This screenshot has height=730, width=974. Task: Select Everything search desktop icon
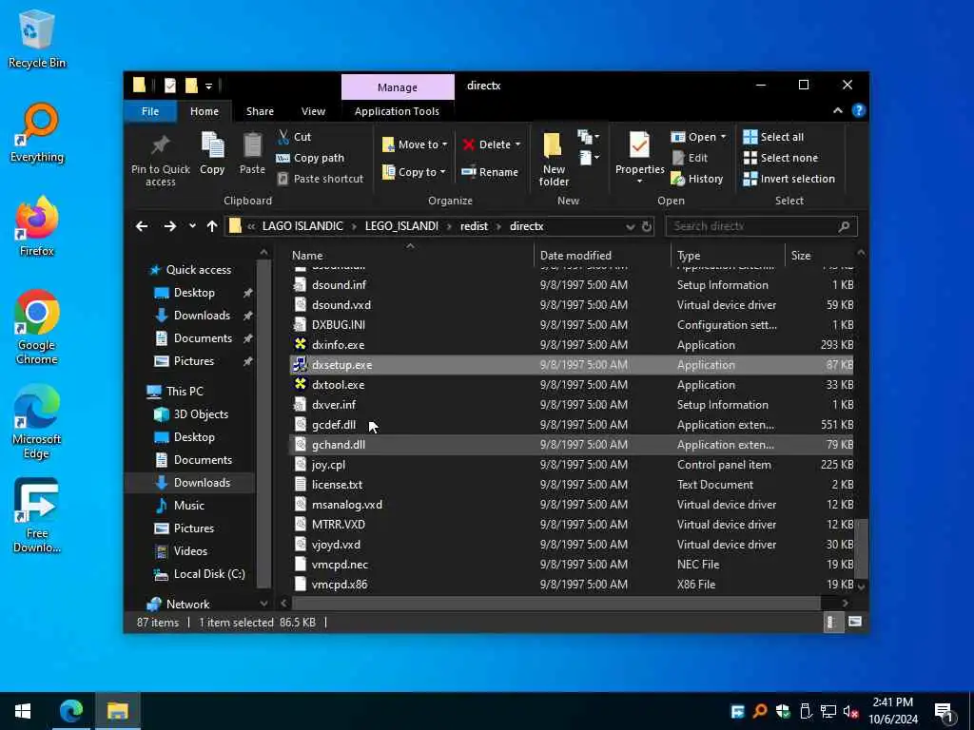[x=37, y=133]
